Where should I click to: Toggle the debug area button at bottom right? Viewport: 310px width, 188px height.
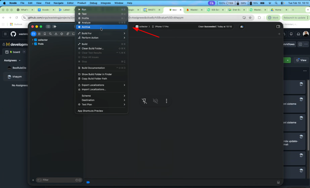278,182
